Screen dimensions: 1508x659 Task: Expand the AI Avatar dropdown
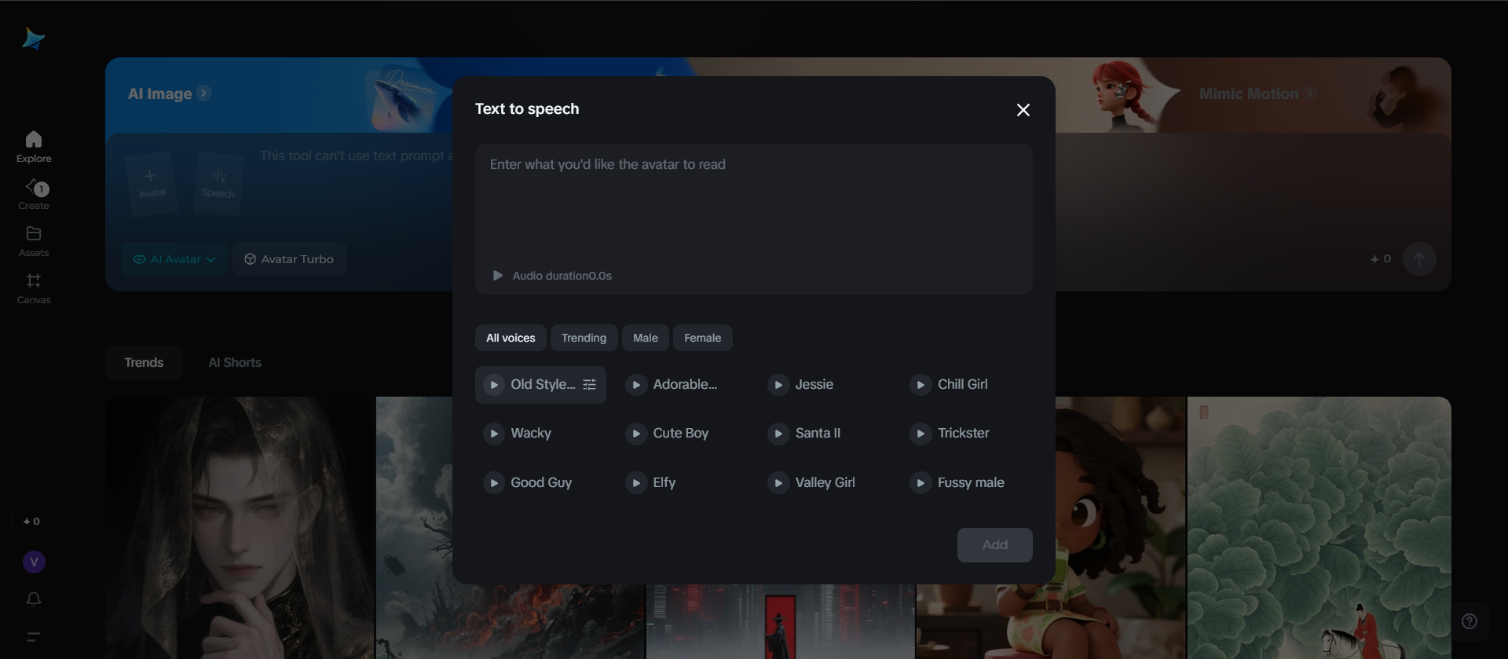174,259
